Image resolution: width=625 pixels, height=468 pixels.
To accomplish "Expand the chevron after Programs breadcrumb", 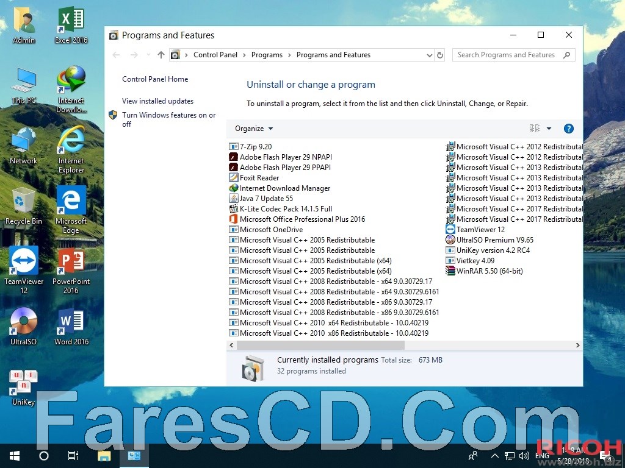I will (x=289, y=55).
